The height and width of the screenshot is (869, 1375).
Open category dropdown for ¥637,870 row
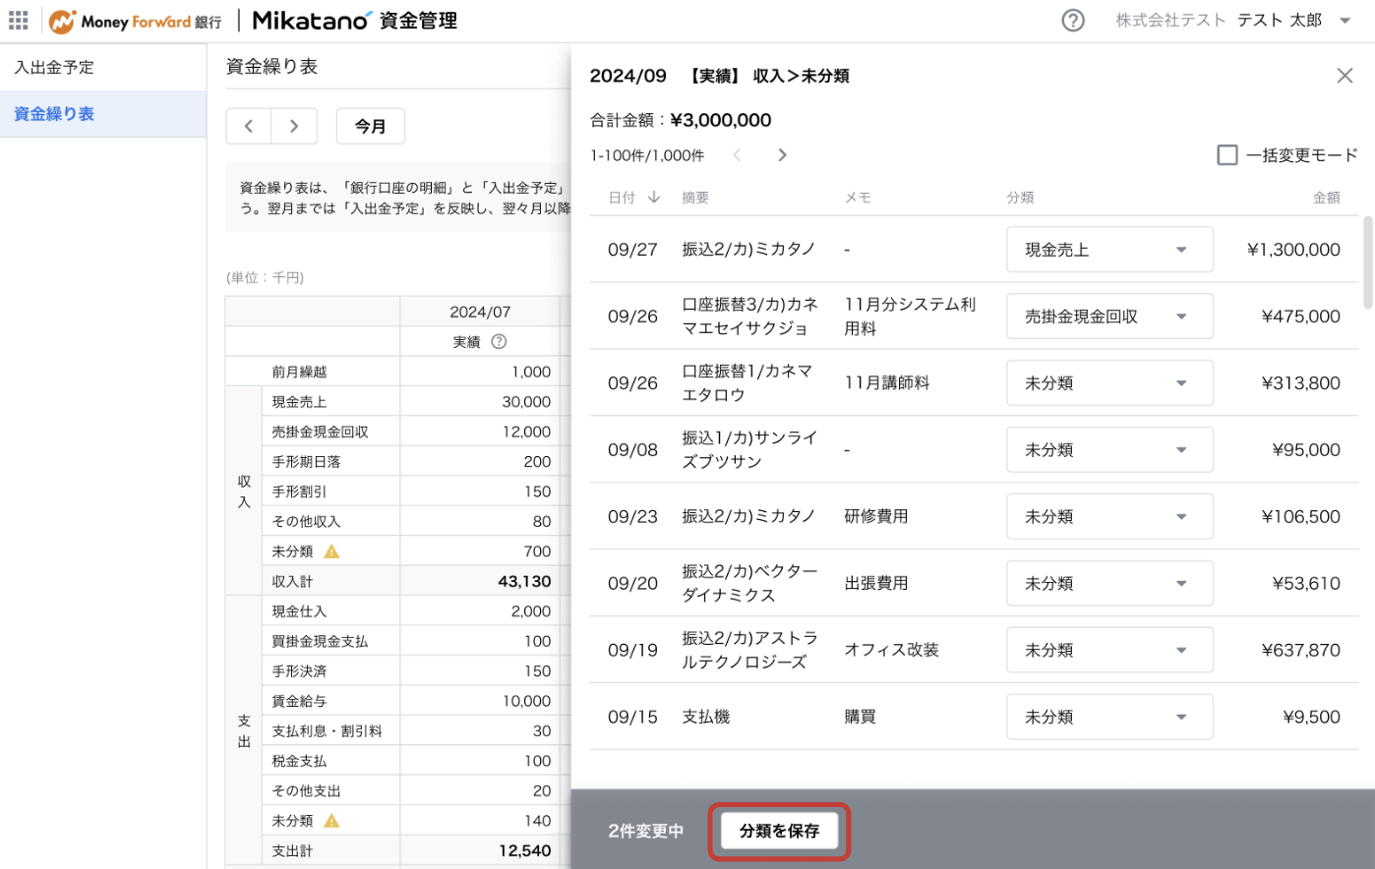pyautogui.click(x=1109, y=651)
